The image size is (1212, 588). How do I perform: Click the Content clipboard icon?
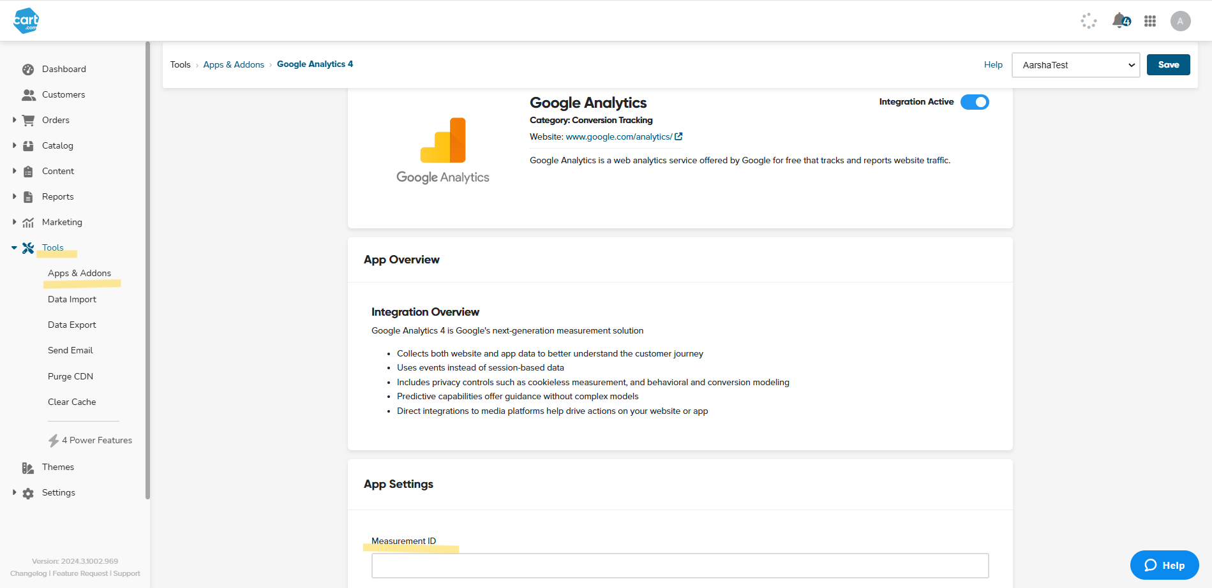(x=28, y=172)
